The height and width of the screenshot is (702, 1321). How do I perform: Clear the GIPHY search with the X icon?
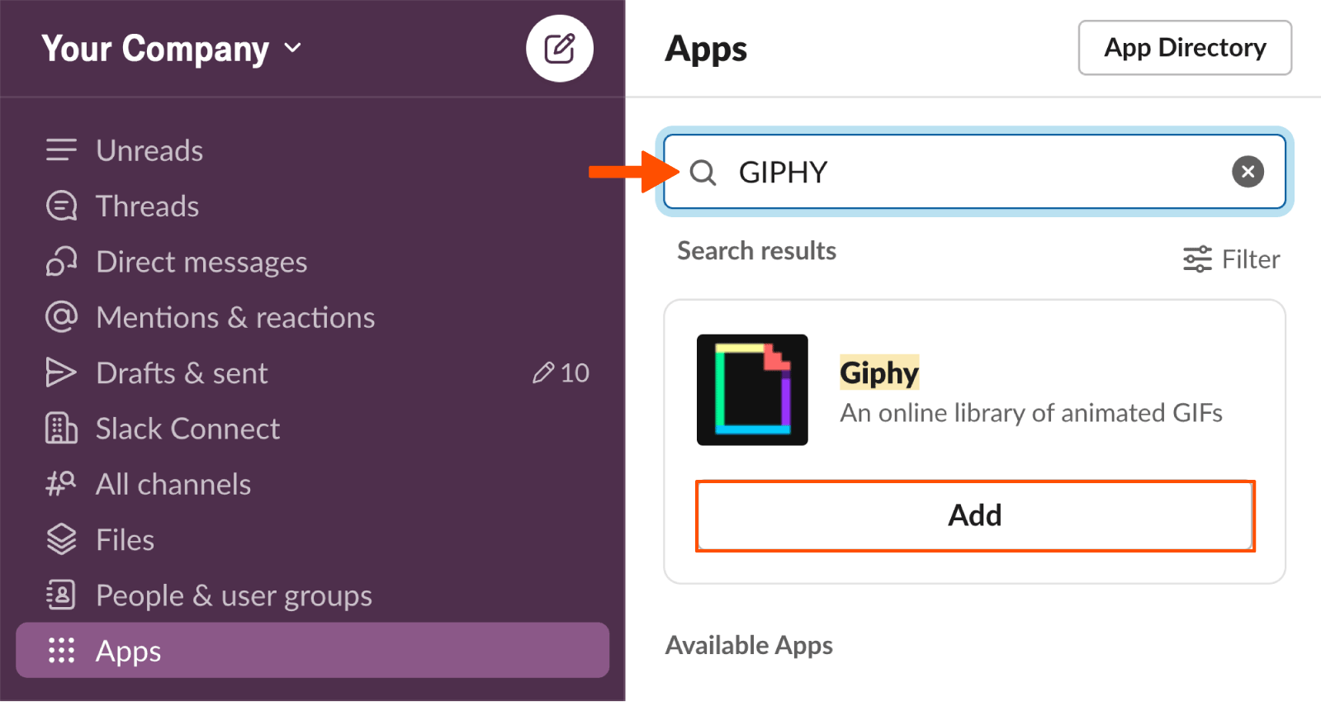click(x=1248, y=172)
